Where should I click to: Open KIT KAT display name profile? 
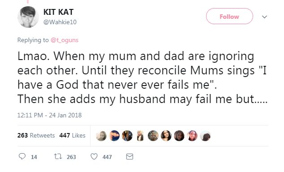coord(58,12)
